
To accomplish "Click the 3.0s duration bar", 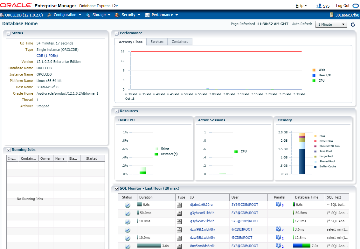I will [x=149, y=246].
